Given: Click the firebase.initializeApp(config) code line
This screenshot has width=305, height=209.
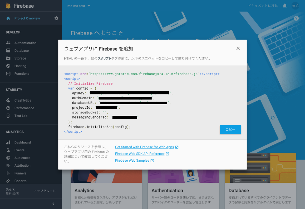Looking at the screenshot, I should (x=99, y=127).
